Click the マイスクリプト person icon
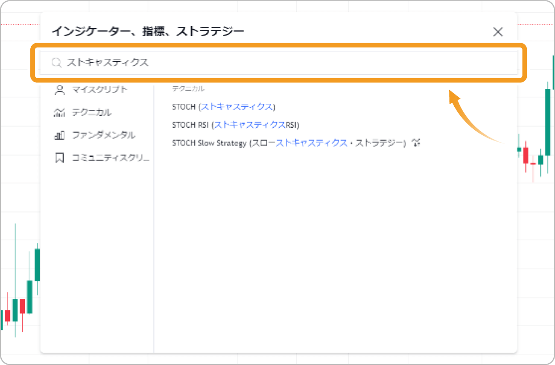This screenshot has height=365, width=555. [x=59, y=90]
